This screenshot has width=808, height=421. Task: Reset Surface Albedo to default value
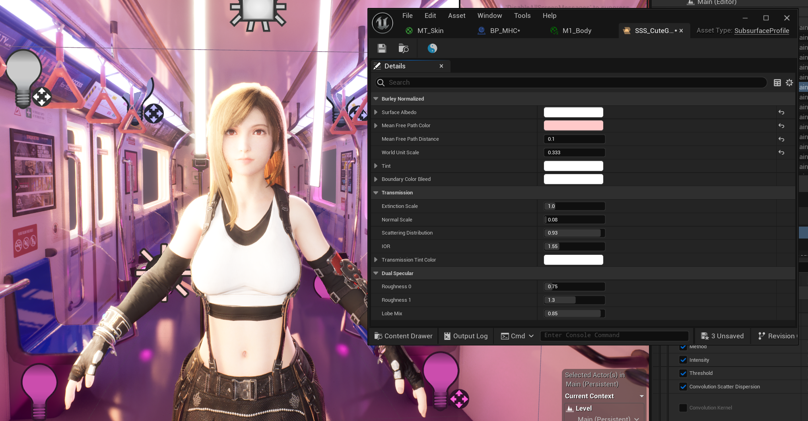(x=781, y=113)
